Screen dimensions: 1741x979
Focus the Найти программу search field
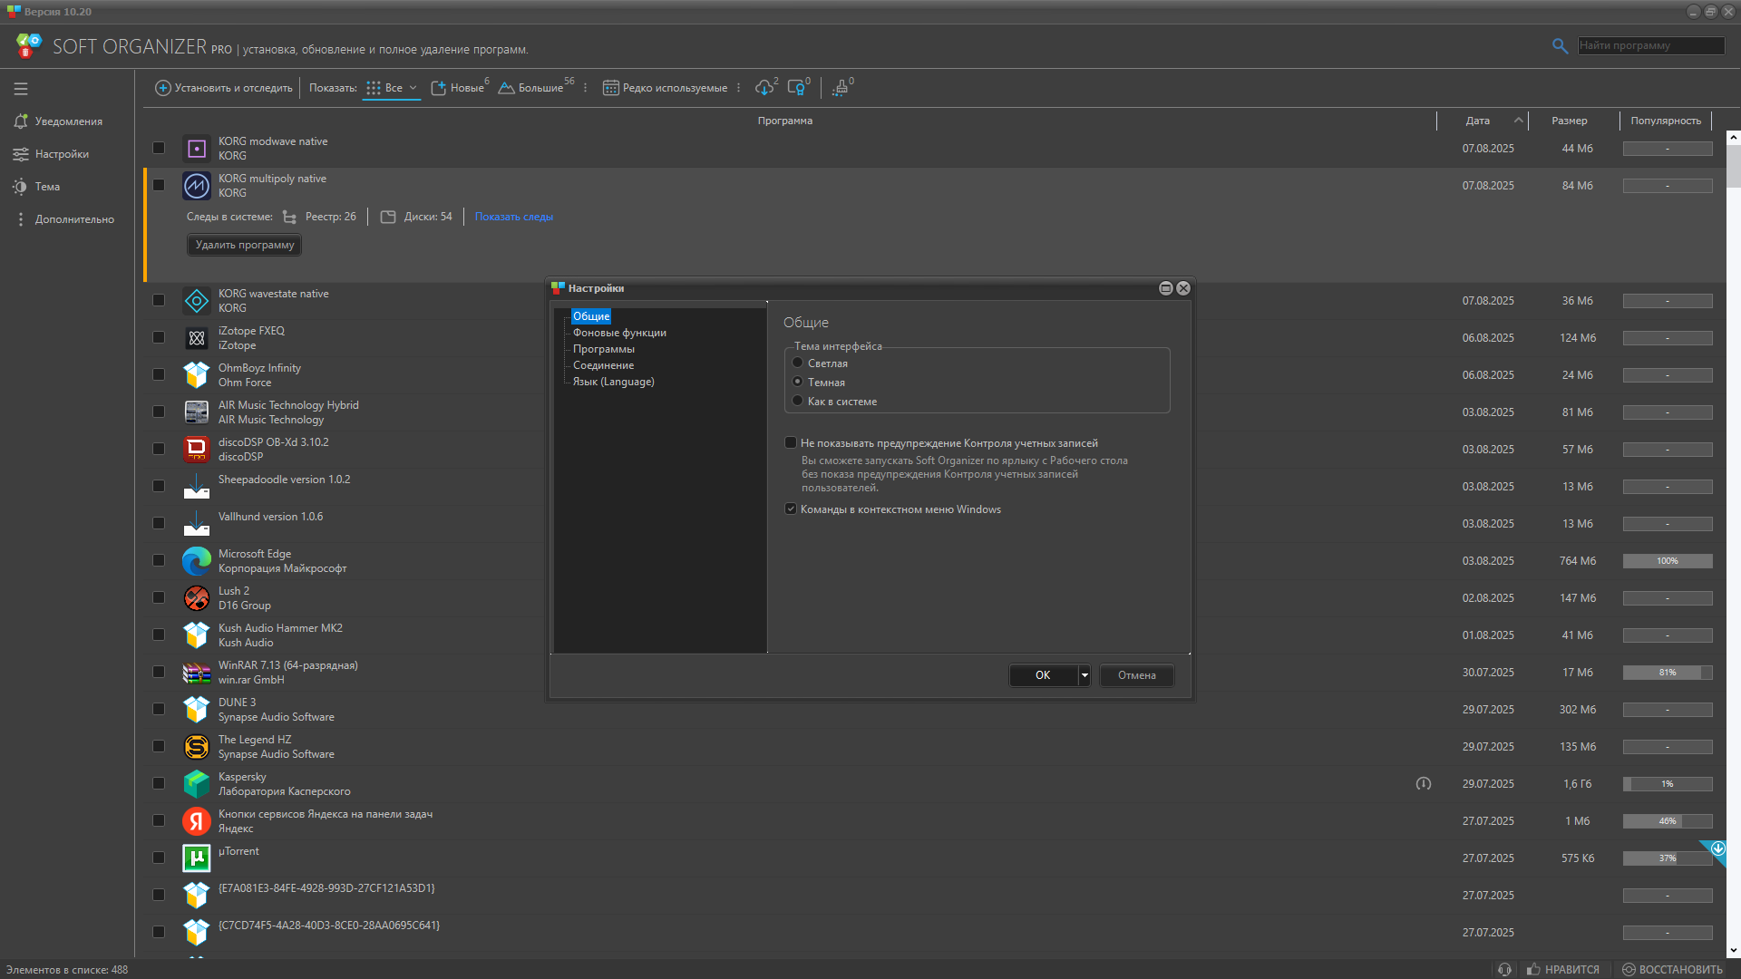(x=1650, y=45)
